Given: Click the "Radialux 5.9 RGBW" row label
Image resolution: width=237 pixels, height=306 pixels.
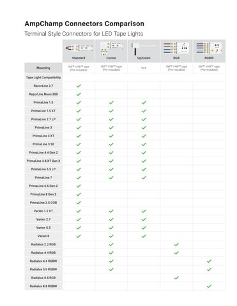Looking at the screenshot, I should click(43, 270).
